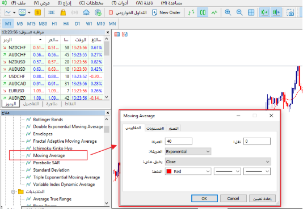Switch to the متاجرة Market Watch tab

coord(52,104)
